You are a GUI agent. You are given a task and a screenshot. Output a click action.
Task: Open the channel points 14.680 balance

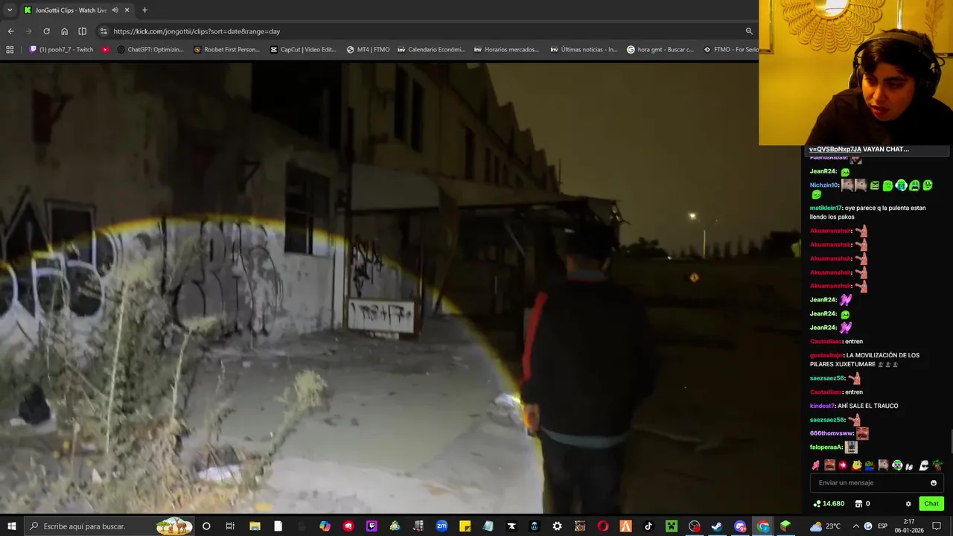829,503
